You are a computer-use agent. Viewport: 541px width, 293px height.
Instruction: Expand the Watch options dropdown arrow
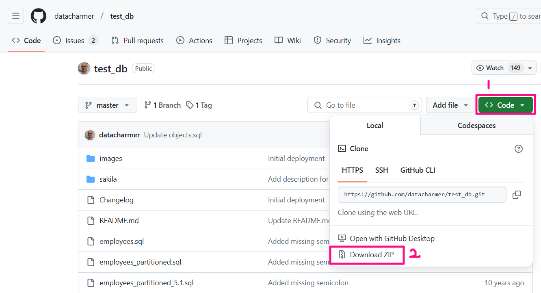(530, 68)
